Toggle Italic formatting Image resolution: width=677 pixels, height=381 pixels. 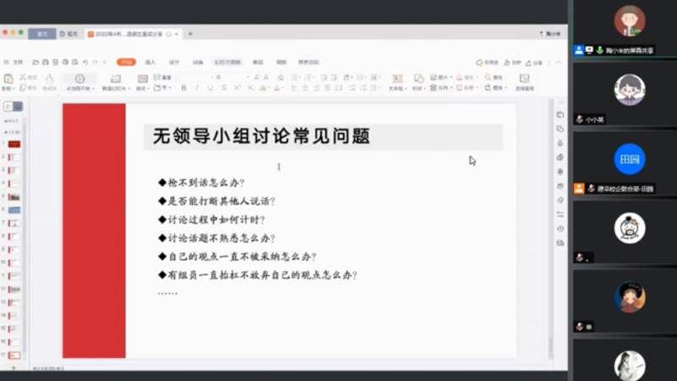coord(197,88)
